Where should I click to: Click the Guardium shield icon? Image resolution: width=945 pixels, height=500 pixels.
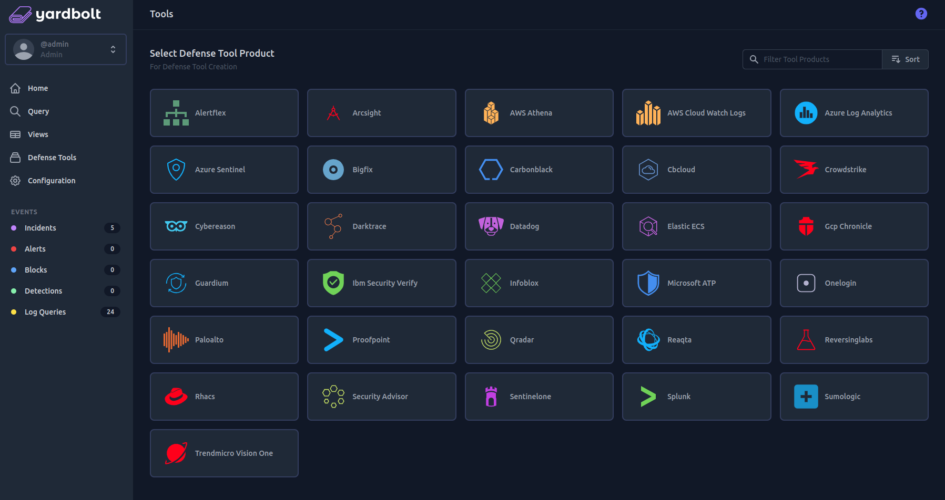tap(176, 283)
